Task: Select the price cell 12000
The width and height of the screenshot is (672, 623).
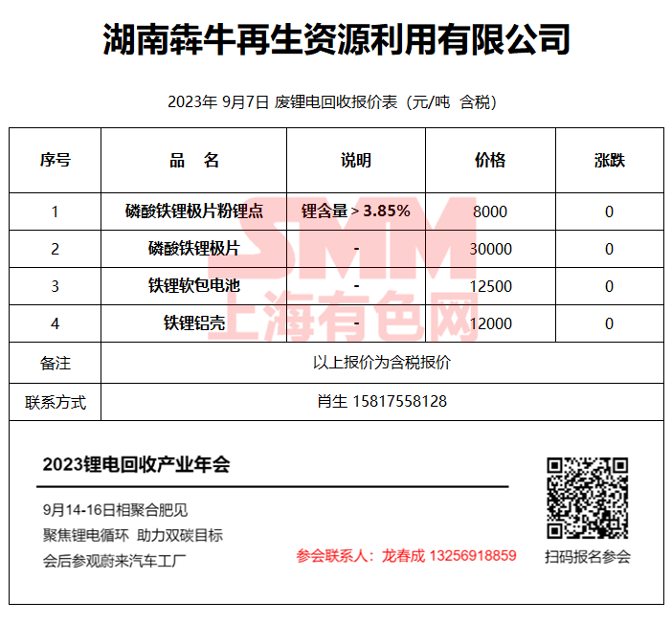Action: 491,323
